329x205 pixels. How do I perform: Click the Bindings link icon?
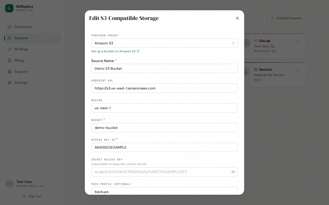point(10,49)
